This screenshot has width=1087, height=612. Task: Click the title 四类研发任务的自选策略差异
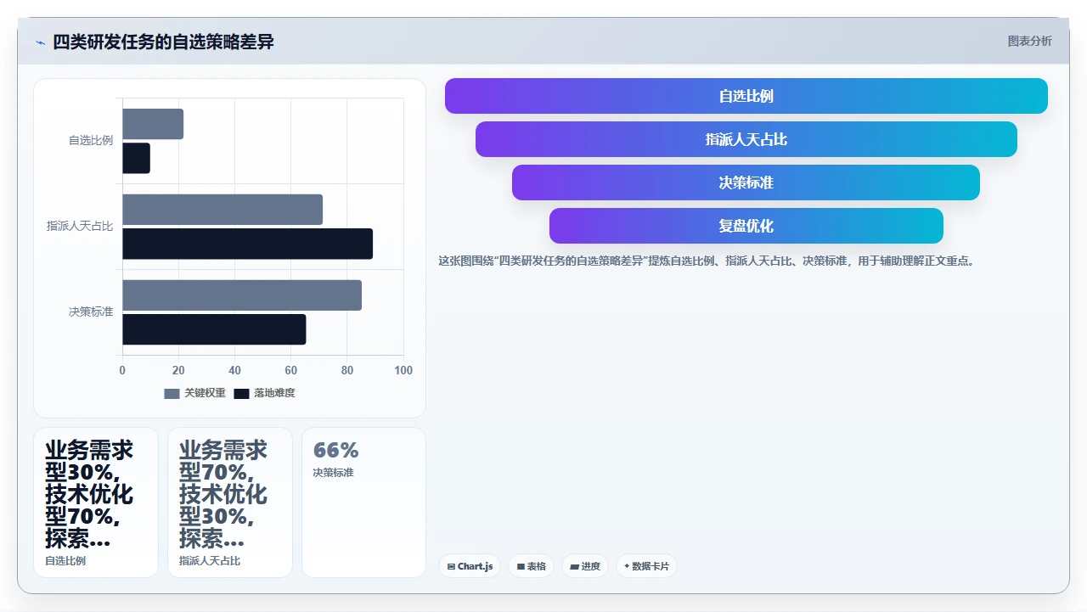point(164,42)
